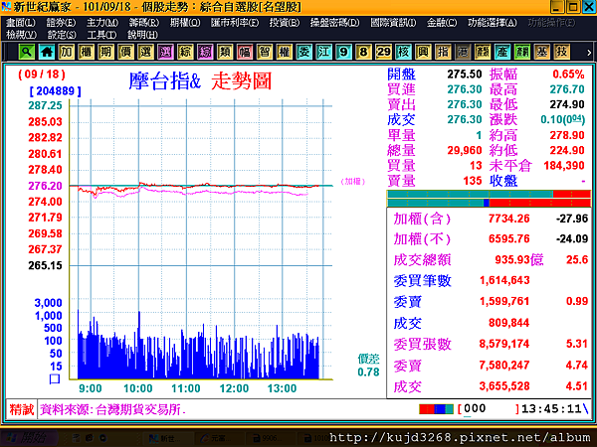Click the 總量 value 29,960

[465, 151]
